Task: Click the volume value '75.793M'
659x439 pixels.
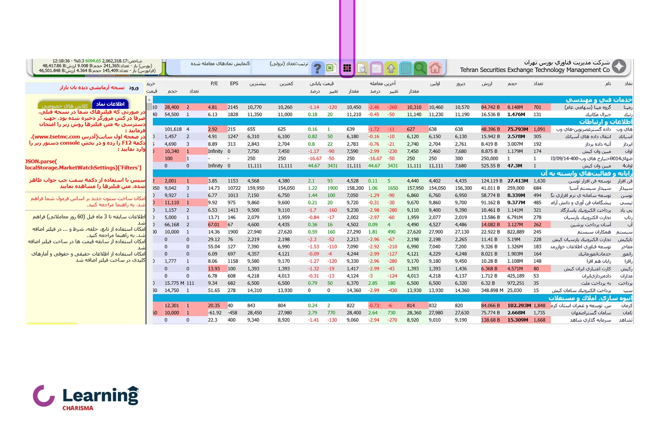Action: (x=518, y=129)
